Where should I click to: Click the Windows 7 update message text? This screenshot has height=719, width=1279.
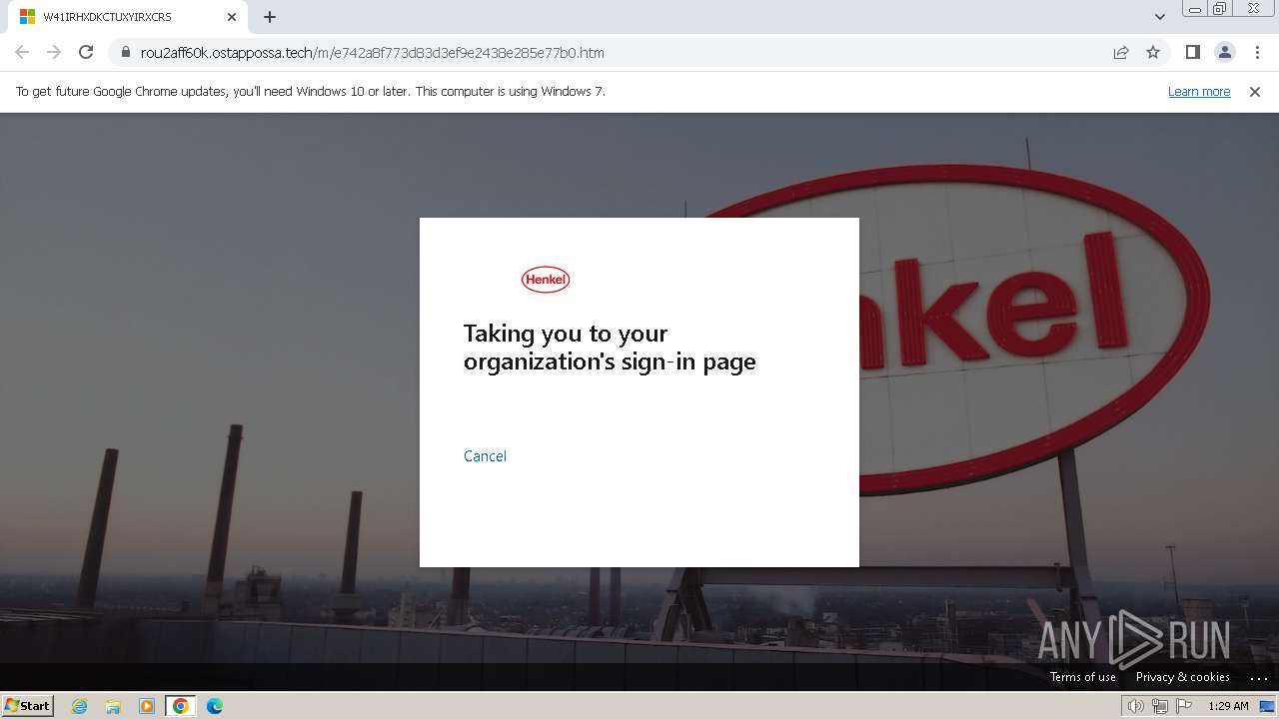point(311,92)
